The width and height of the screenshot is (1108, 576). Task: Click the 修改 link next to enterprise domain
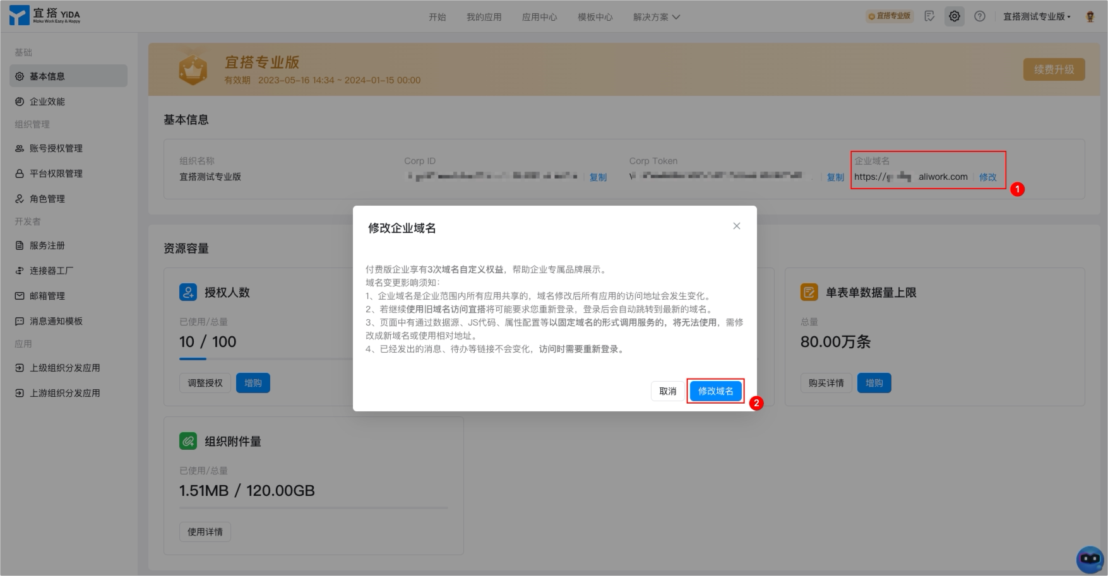tap(987, 177)
